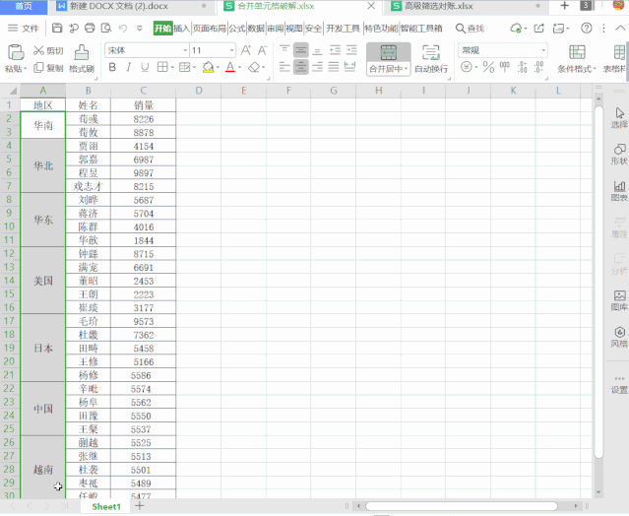Screen dimensions: 629x516
Task: Click the share/export icon top right
Action: tap(538, 29)
